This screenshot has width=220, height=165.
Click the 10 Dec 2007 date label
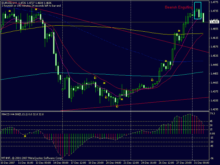point(8,163)
